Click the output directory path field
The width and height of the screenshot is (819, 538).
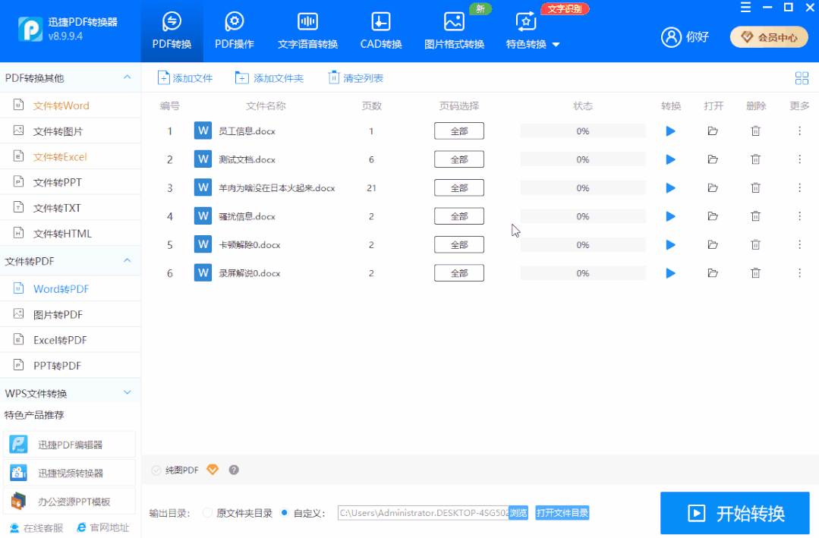click(423, 513)
